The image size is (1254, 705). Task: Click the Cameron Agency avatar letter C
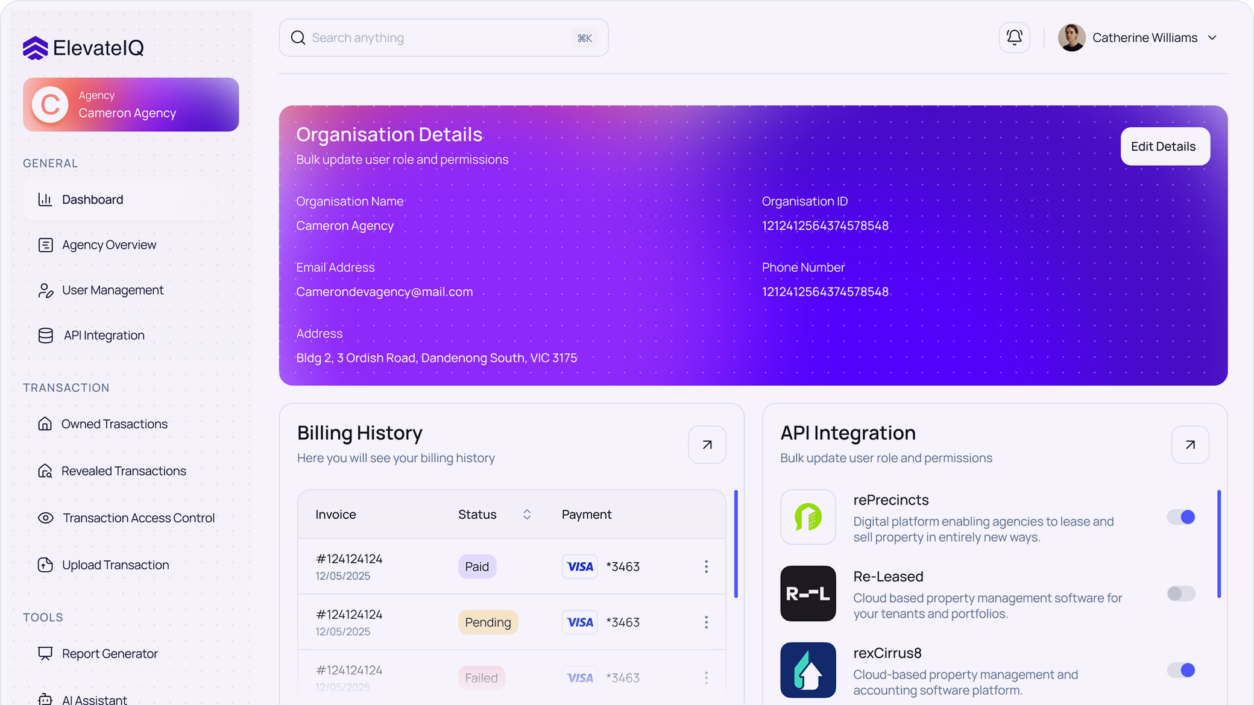49,104
